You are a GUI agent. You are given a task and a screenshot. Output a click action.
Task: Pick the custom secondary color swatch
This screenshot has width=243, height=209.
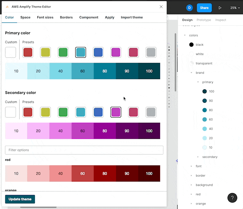(x=11, y=112)
